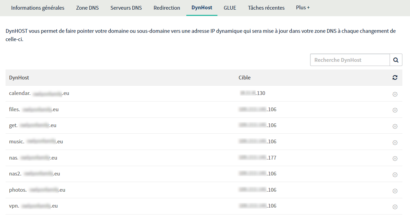Image resolution: width=410 pixels, height=219 pixels.
Task: Open gear options for nas2 entry
Action: click(x=395, y=175)
